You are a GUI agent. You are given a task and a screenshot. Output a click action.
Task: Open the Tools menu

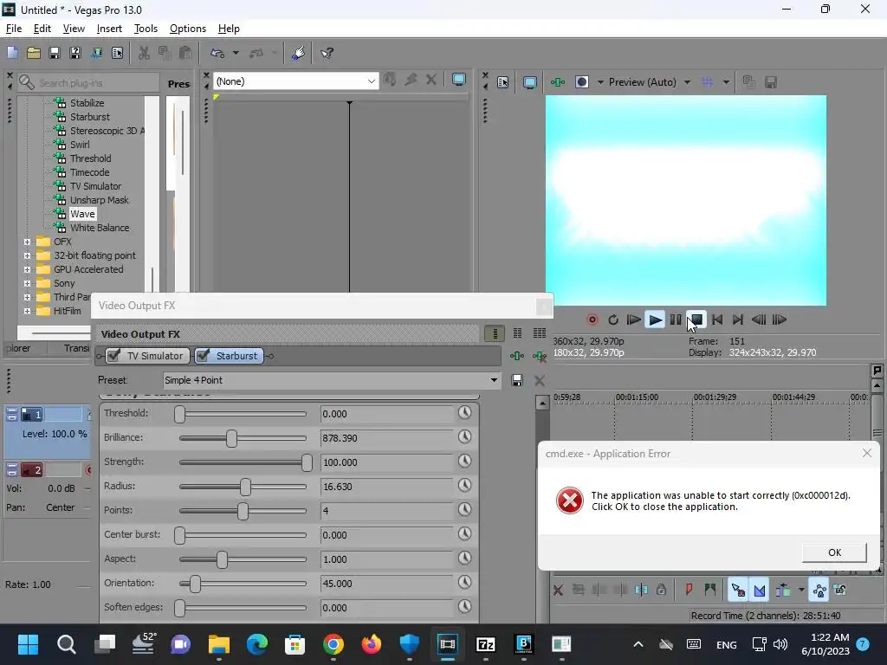click(146, 29)
